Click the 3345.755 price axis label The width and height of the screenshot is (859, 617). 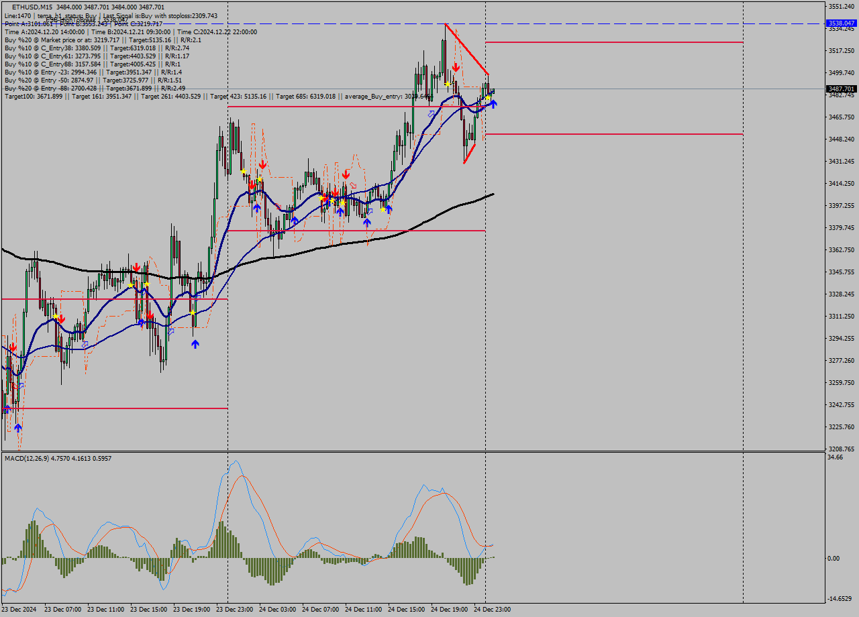[842, 272]
